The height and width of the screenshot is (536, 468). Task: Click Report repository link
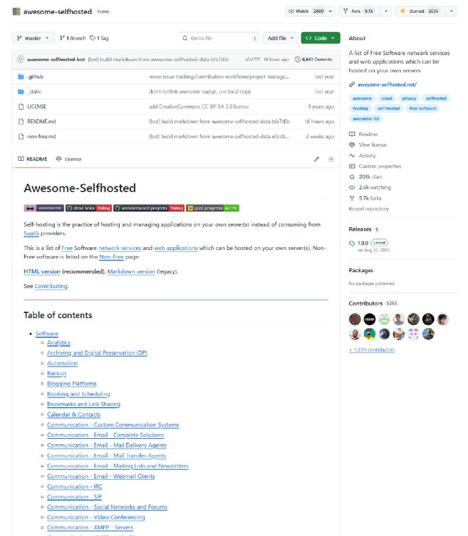click(x=369, y=209)
